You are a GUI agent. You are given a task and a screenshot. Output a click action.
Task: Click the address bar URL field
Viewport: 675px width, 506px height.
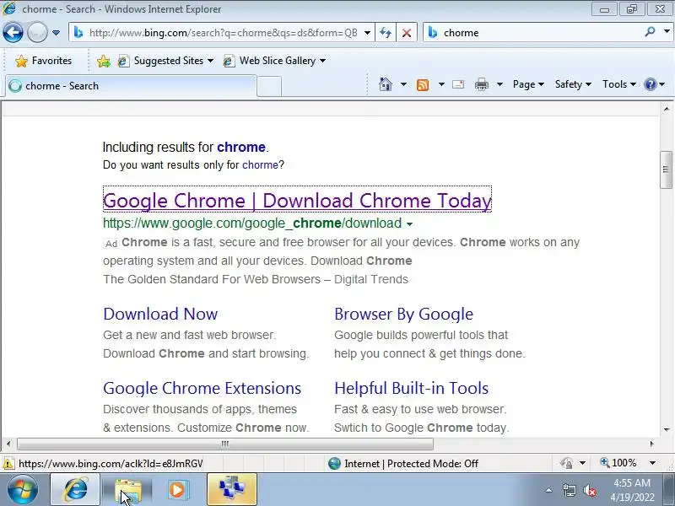click(222, 33)
